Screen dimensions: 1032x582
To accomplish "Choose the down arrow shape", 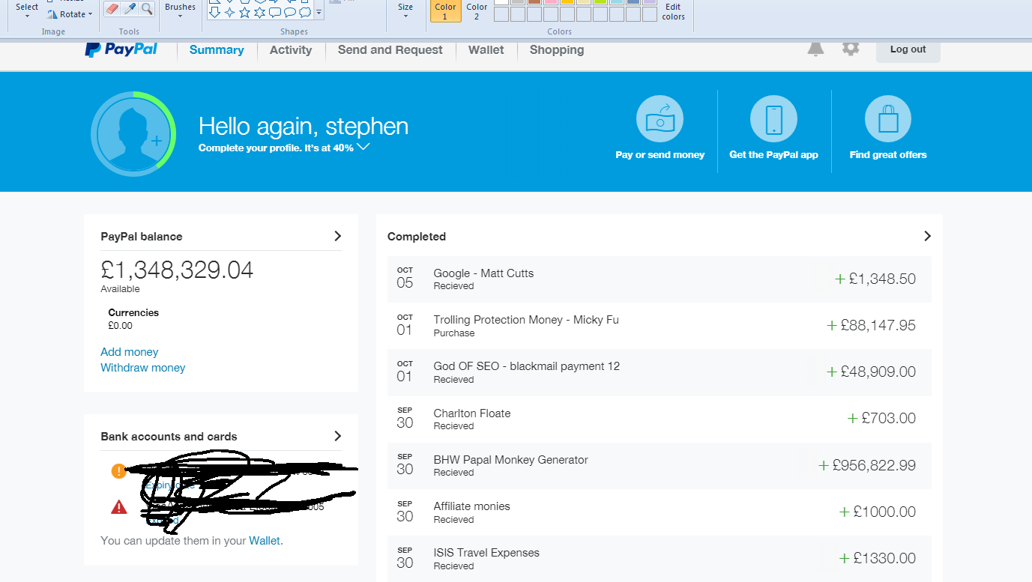I will (214, 12).
